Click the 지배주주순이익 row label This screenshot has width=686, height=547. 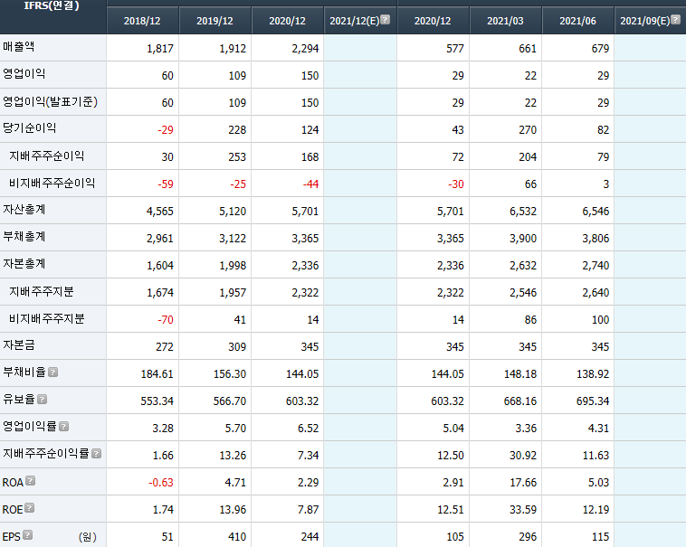click(46, 156)
